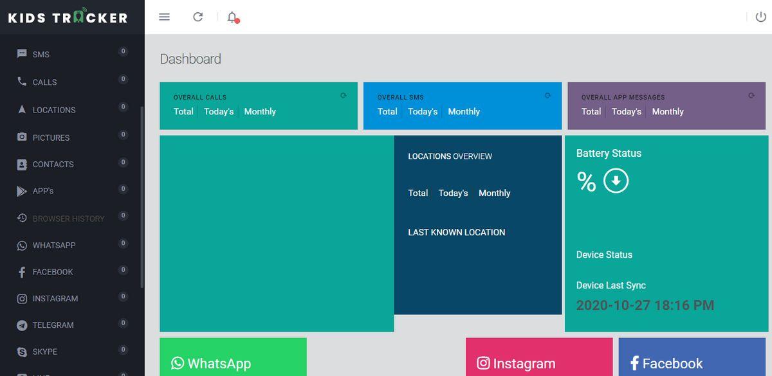Refresh the Overall Calls card
Screen dimensions: 772x376
tap(344, 96)
